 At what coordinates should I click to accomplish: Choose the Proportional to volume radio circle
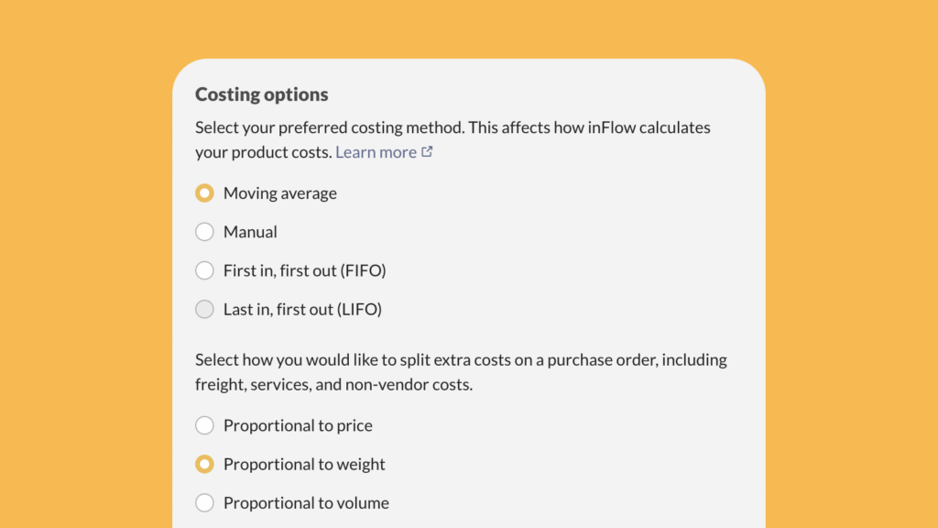coord(204,502)
